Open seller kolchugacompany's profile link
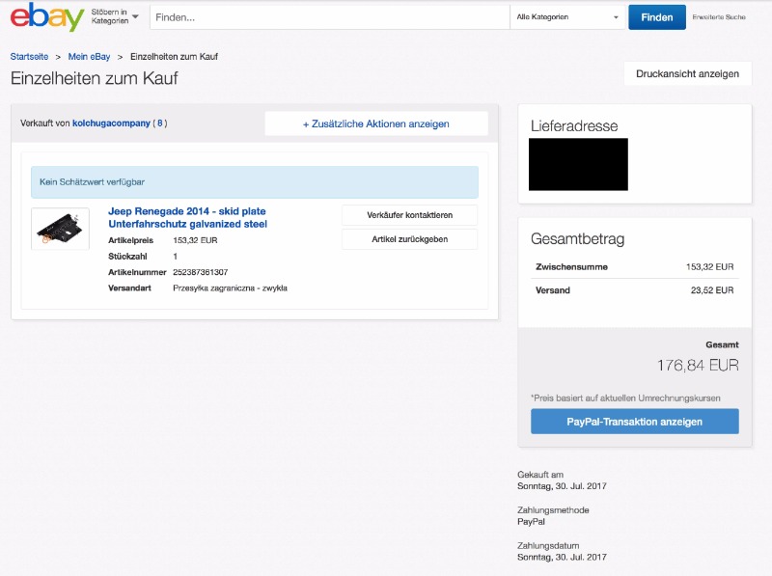This screenshot has width=772, height=576. [111, 123]
